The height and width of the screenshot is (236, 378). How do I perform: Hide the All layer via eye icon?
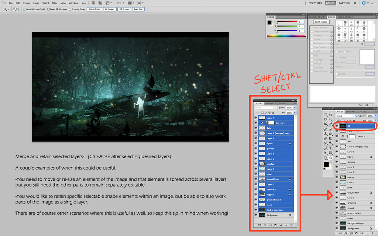coord(337,126)
